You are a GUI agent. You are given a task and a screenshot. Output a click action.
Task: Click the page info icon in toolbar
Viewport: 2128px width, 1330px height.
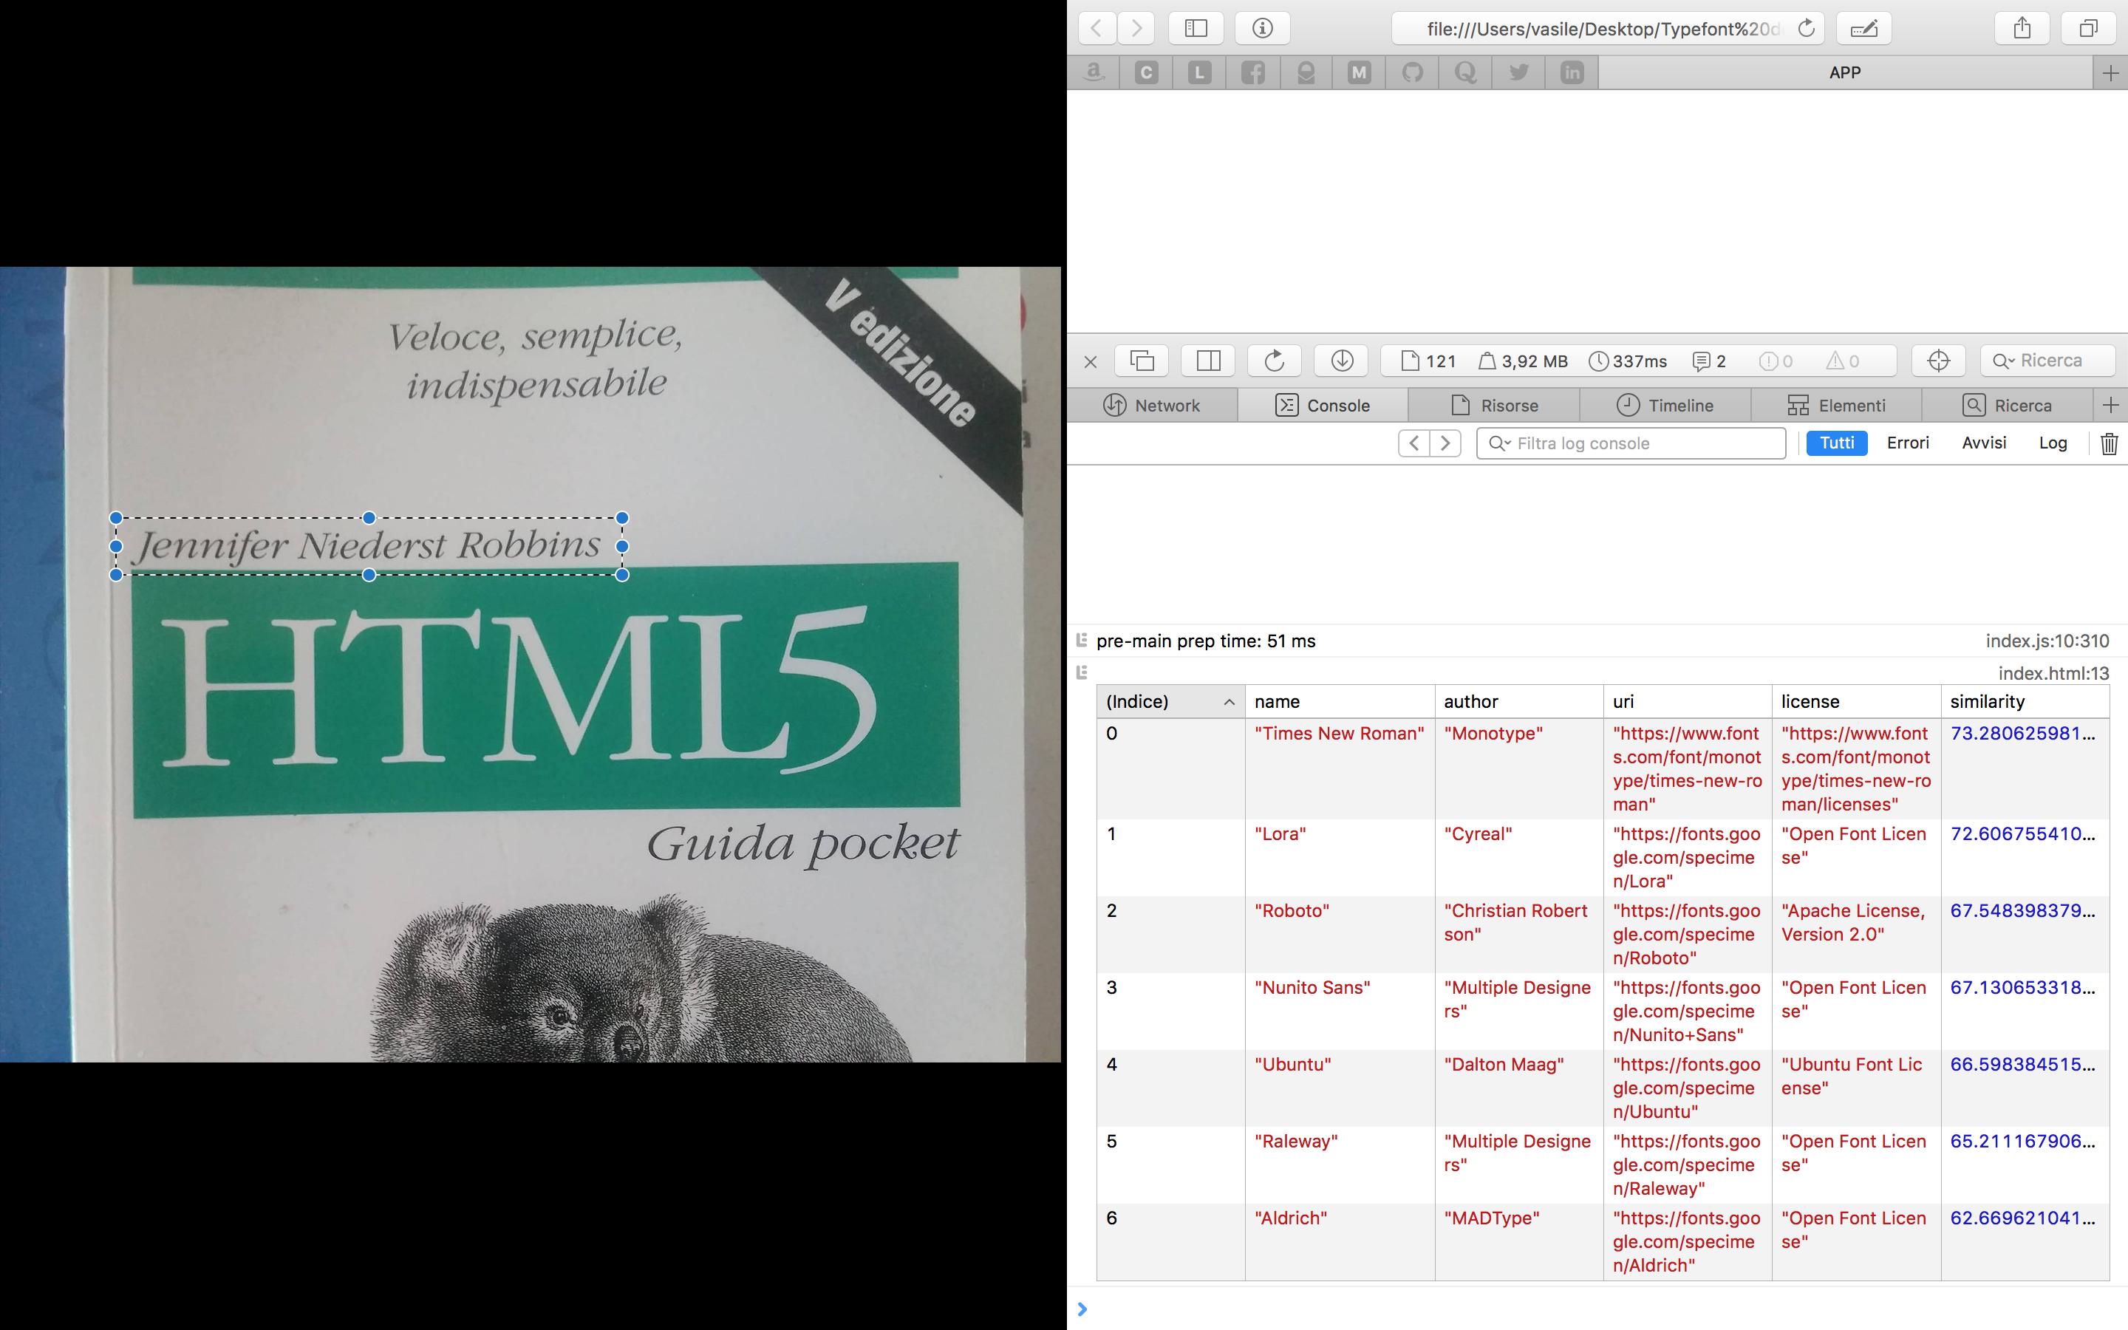[1262, 28]
